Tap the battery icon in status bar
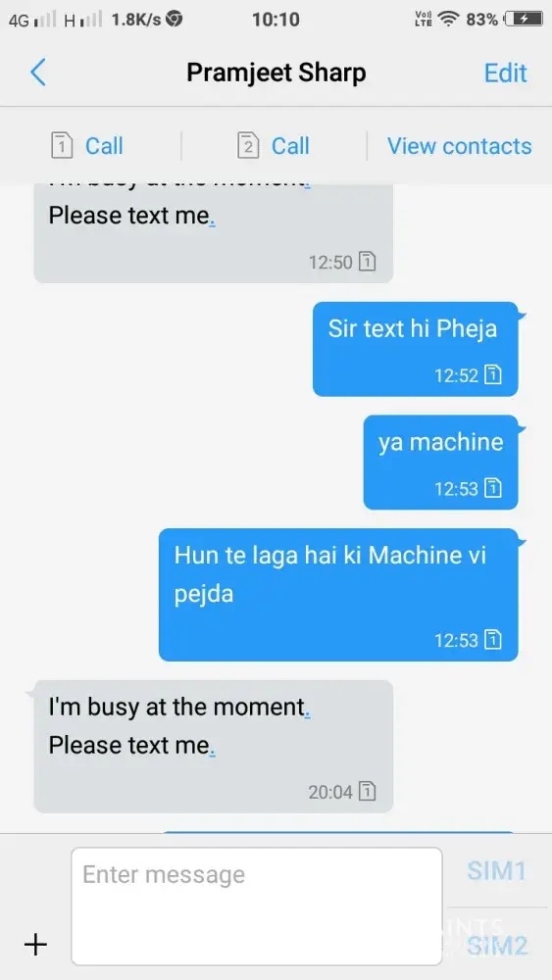Image resolution: width=552 pixels, height=980 pixels. coord(526,20)
